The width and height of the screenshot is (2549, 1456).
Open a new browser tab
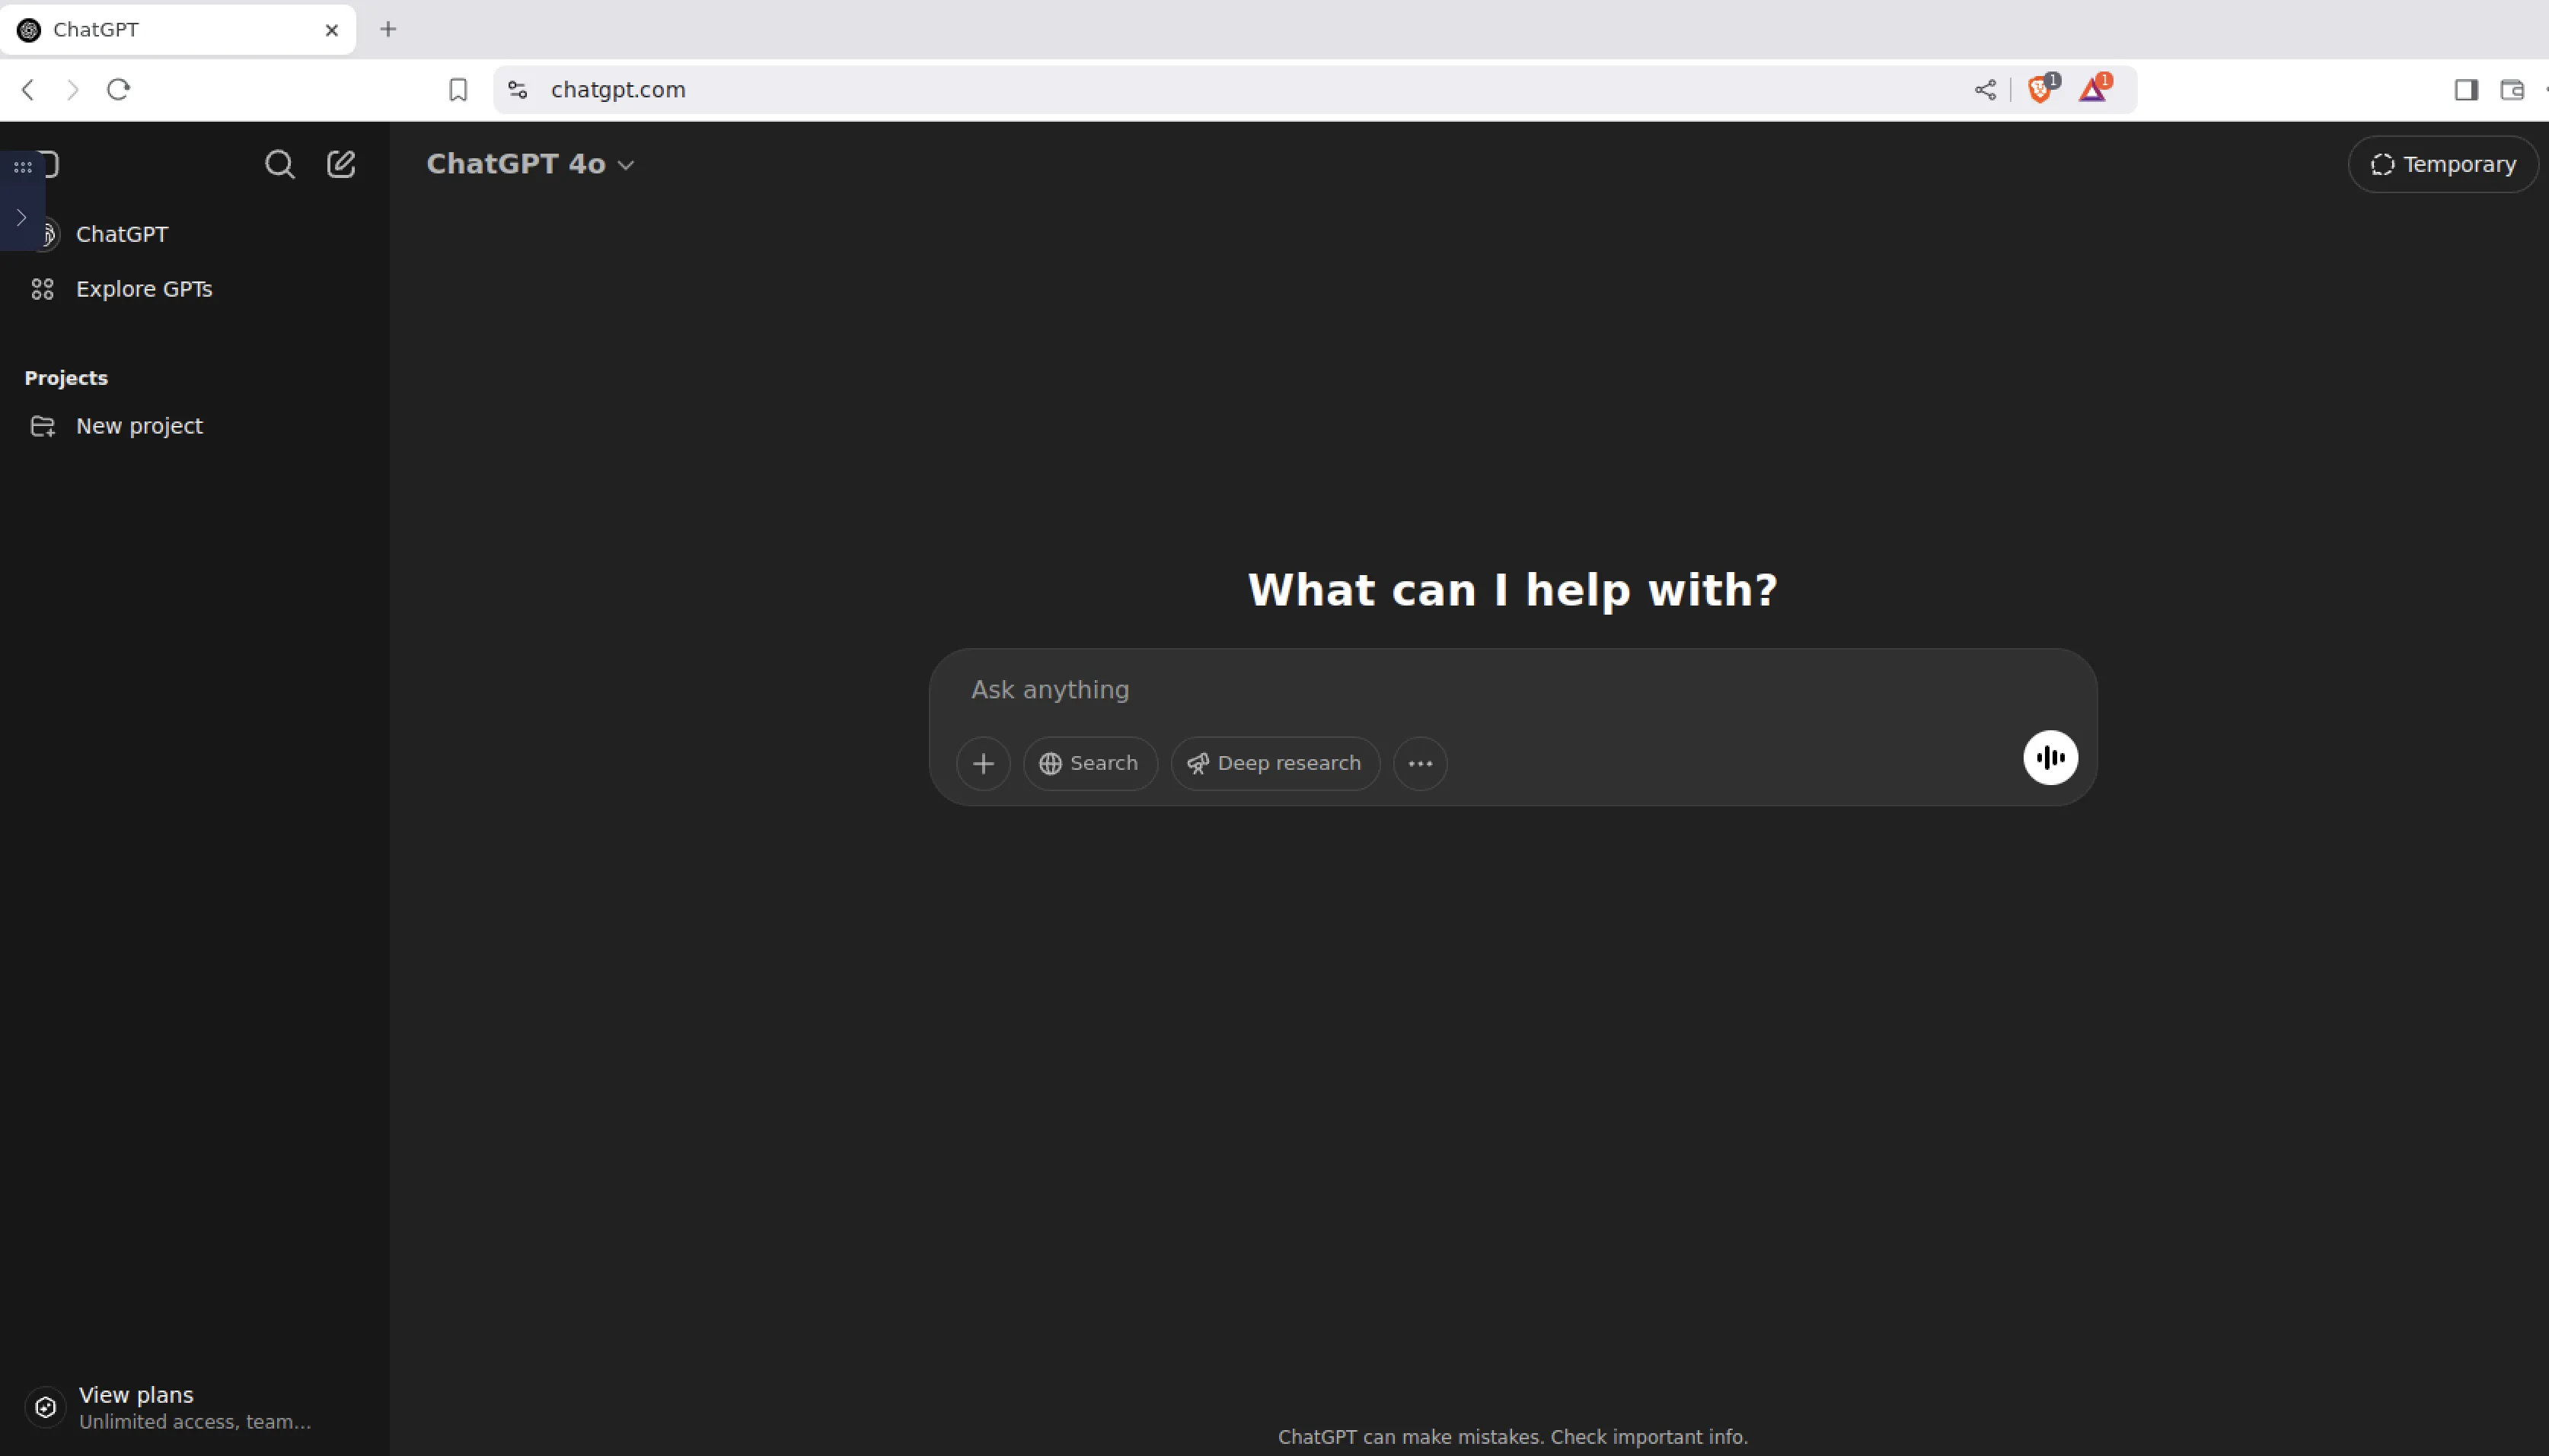[x=388, y=29]
